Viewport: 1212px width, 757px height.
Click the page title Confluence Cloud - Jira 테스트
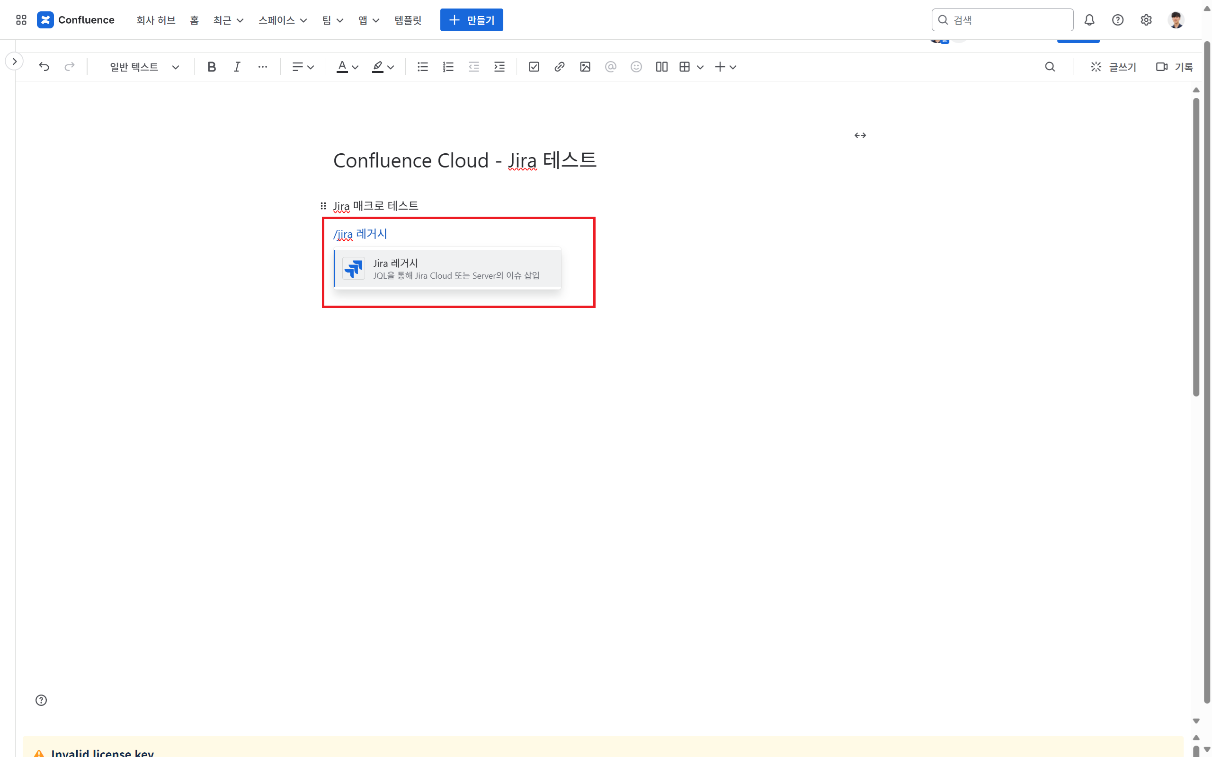point(465,160)
